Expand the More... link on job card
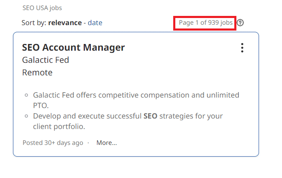Image resolution: width=282 pixels, height=178 pixels. coord(107,143)
